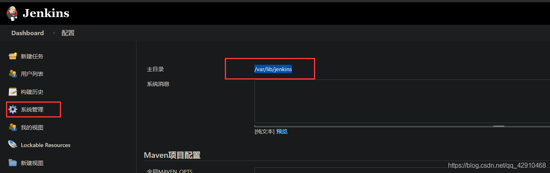Click the 系统消息 textarea resize handle
This screenshot has width=550, height=173.
coord(499,126)
